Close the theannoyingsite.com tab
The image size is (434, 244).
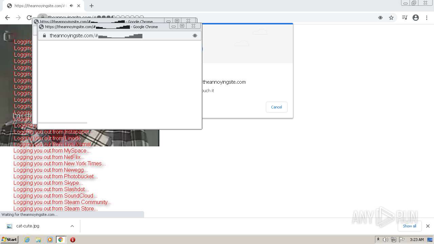click(x=79, y=6)
